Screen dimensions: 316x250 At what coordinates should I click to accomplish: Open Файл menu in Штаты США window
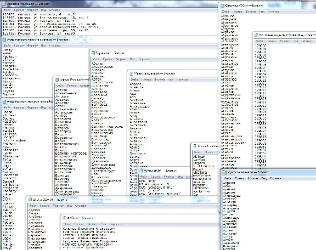click(x=33, y=206)
